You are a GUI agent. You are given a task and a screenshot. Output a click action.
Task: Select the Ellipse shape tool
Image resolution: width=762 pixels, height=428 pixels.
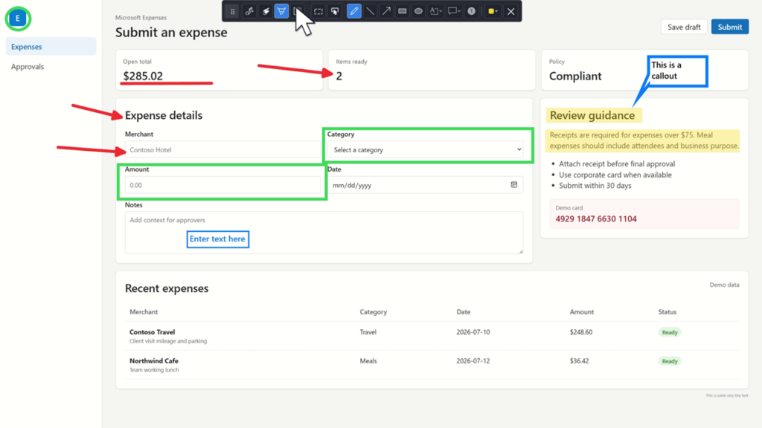pyautogui.click(x=418, y=11)
